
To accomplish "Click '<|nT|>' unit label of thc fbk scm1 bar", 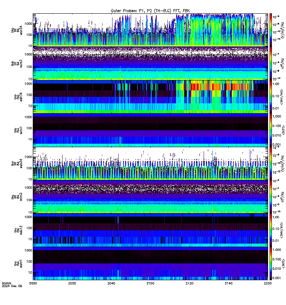I will (283, 263).
